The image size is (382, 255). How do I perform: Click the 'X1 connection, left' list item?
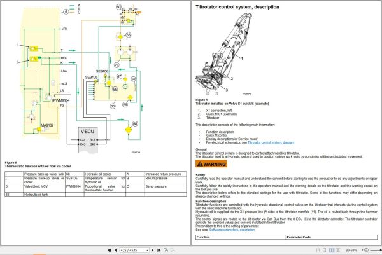[x=219, y=111]
